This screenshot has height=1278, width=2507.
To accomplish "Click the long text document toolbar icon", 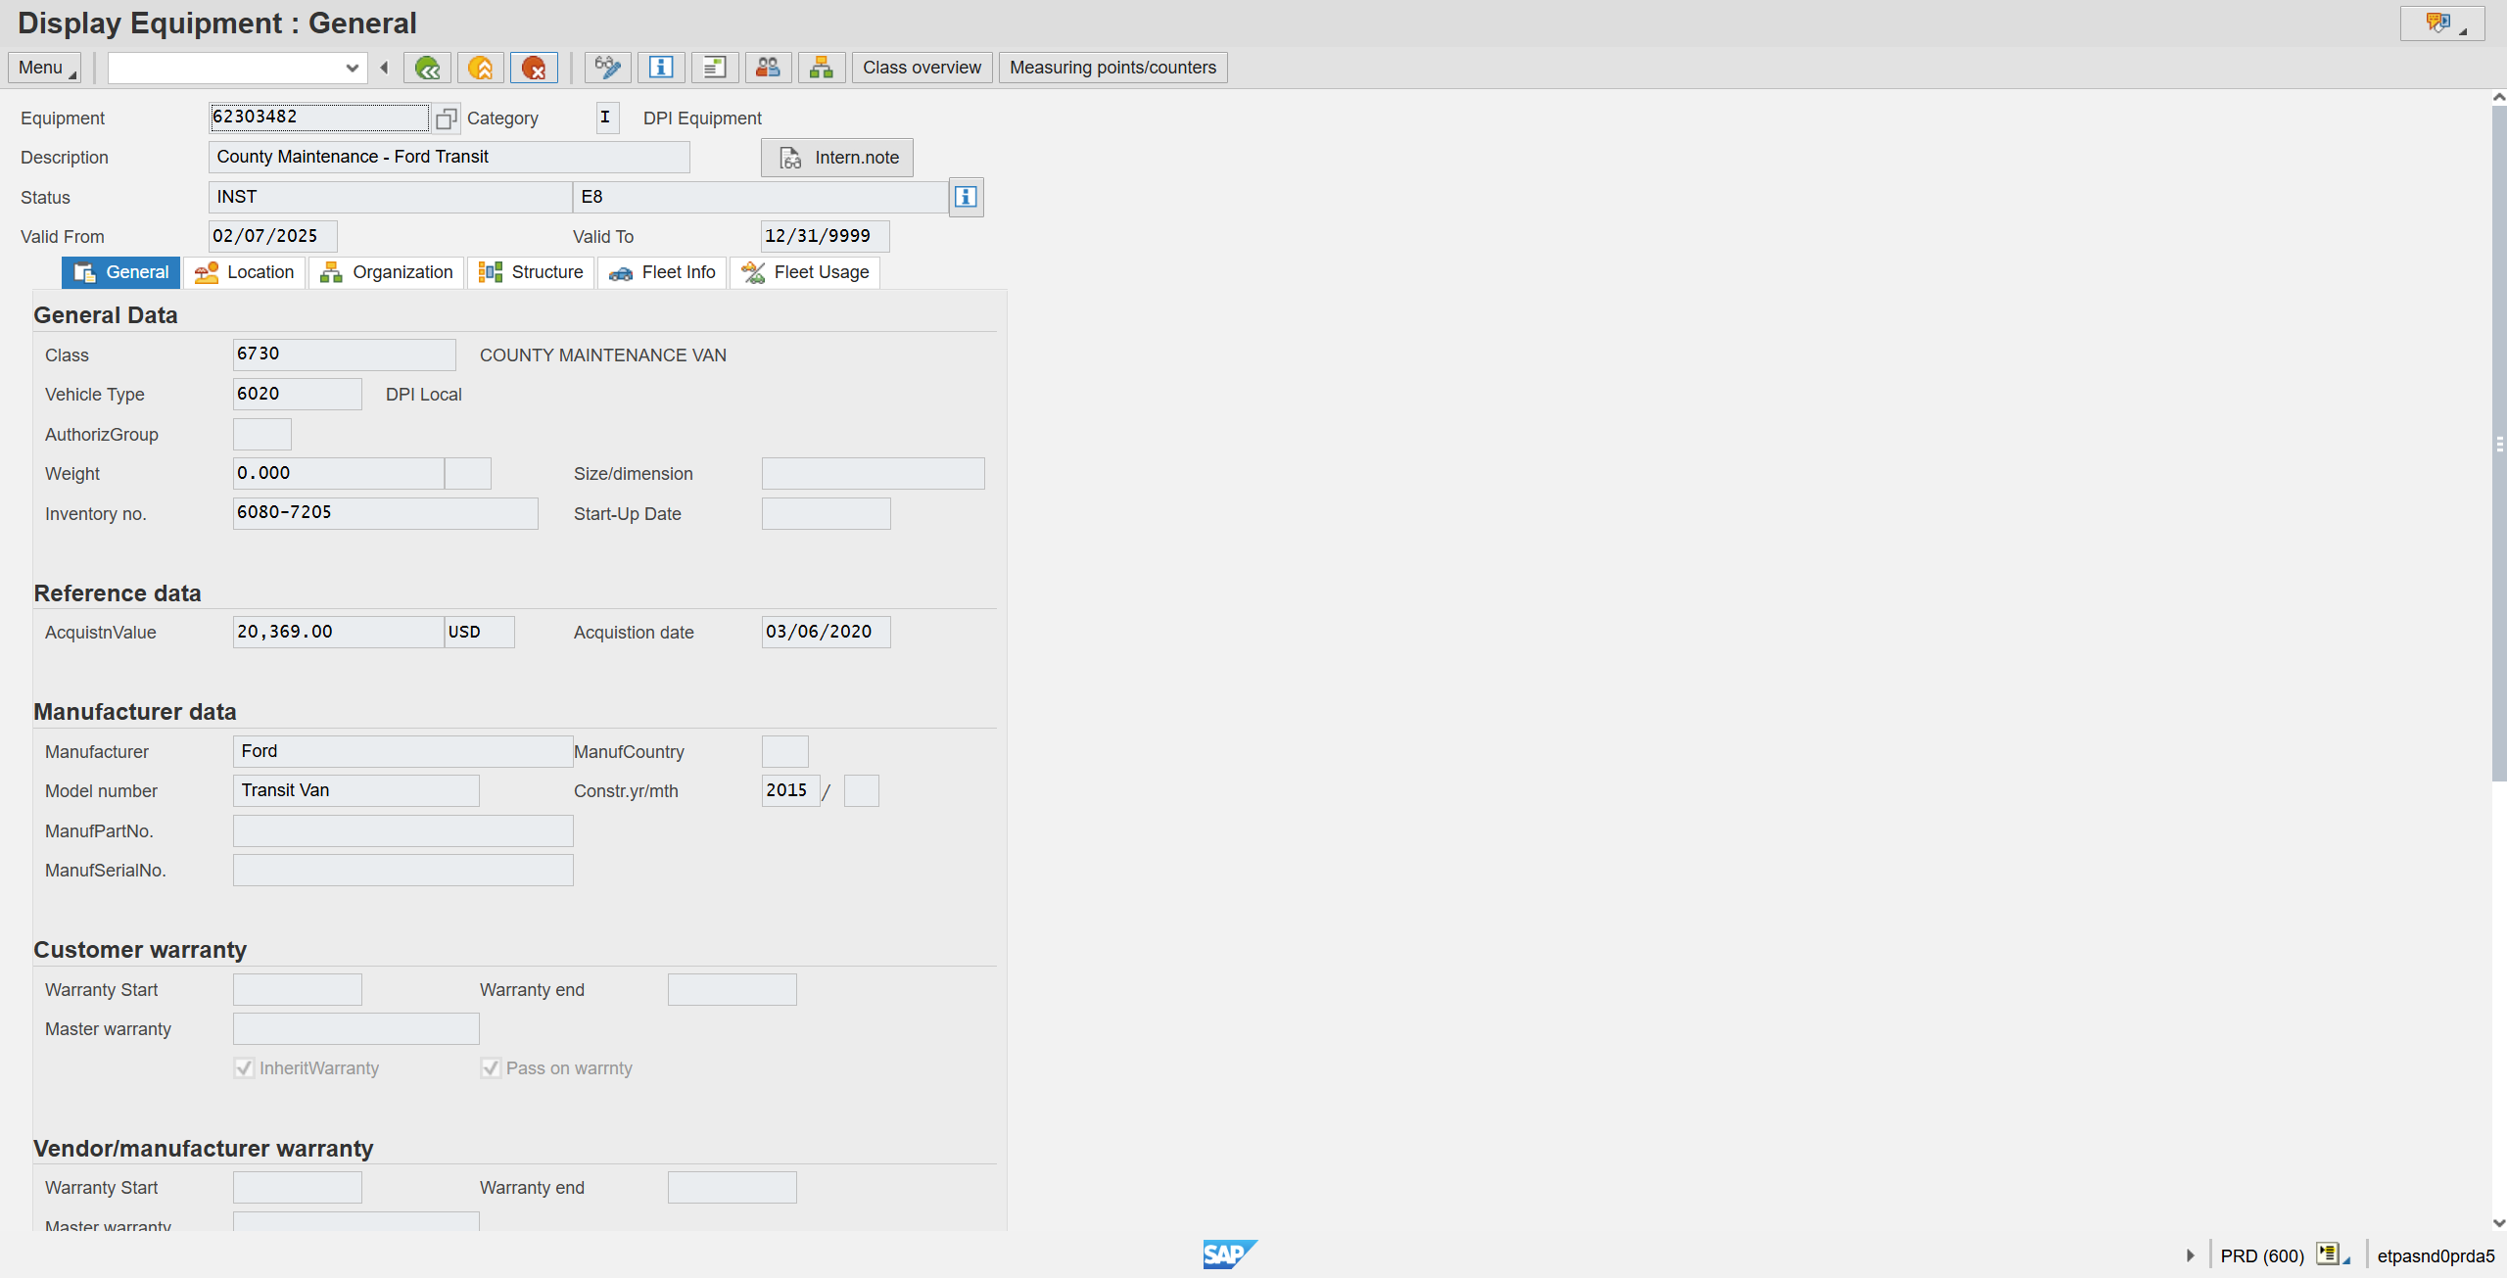I will click(x=715, y=68).
